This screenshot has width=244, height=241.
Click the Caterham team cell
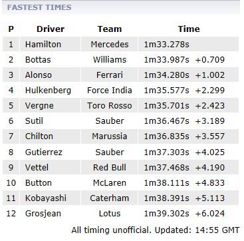(110, 198)
